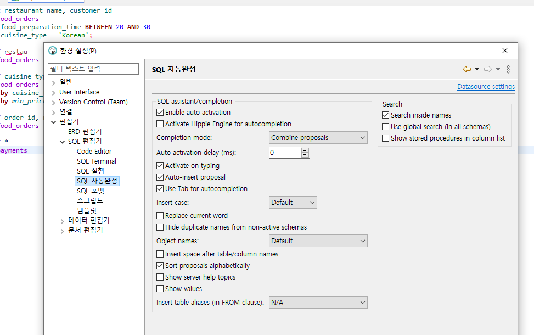The image size is (534, 335).
Task: Click the Auto activation delay field
Action: tap(285, 153)
